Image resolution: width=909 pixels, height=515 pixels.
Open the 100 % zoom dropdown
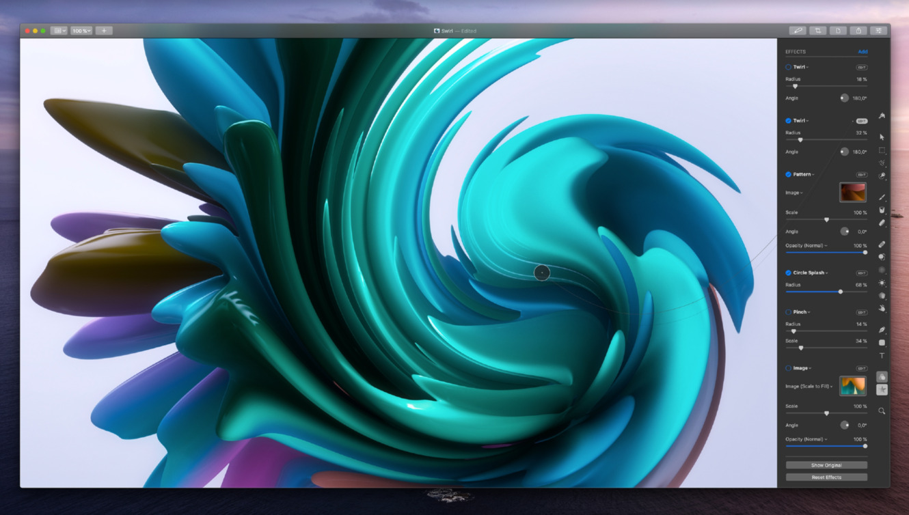(x=81, y=31)
